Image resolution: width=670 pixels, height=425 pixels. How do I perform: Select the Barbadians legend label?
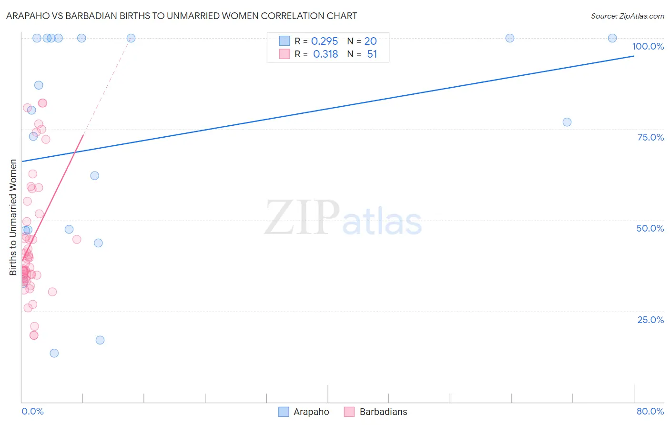384,412
